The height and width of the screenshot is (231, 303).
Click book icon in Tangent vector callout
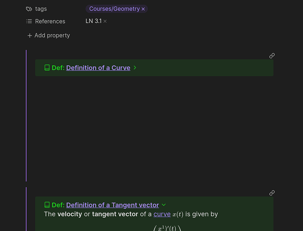tap(47, 205)
